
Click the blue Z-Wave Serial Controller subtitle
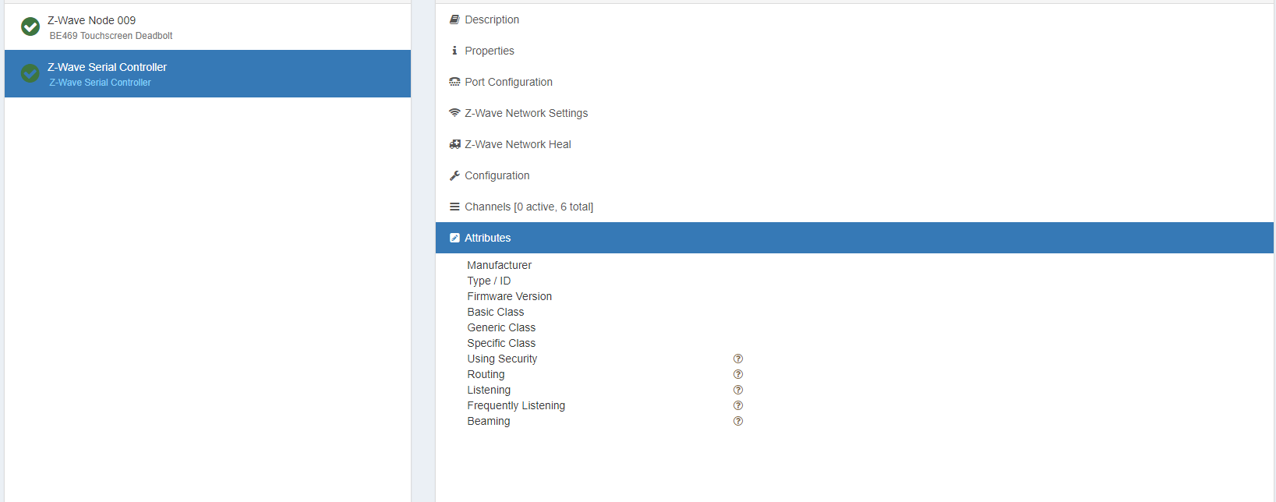tap(100, 83)
